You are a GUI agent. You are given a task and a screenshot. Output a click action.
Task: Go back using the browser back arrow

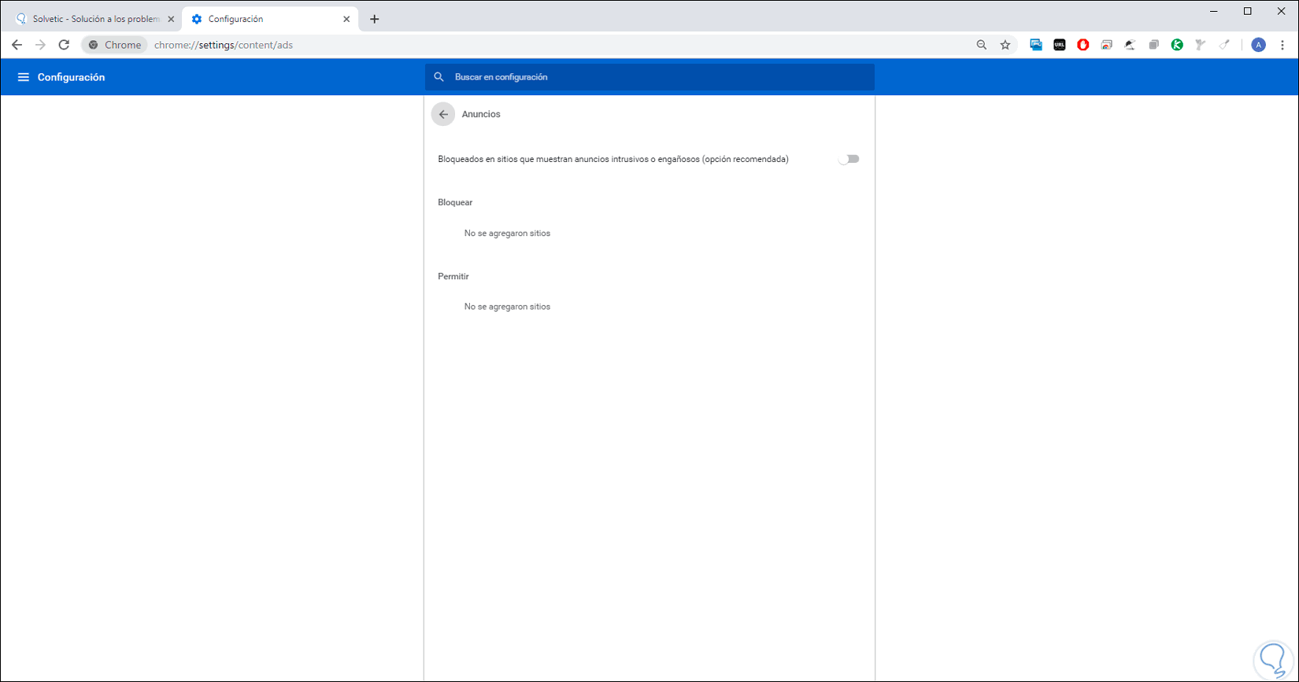[17, 45]
